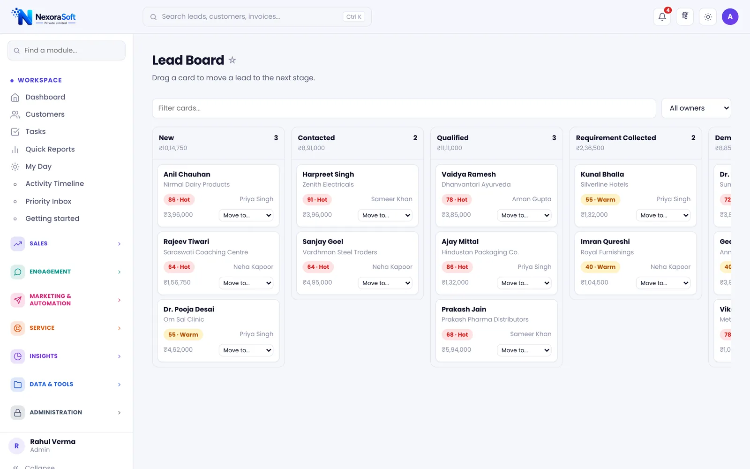Image resolution: width=750 pixels, height=469 pixels.
Task: Click the Service lifebuoy icon
Action: [x=18, y=328]
